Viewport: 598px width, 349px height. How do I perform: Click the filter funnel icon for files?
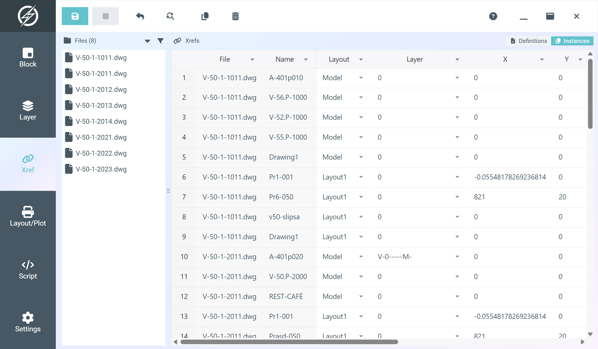tap(161, 41)
